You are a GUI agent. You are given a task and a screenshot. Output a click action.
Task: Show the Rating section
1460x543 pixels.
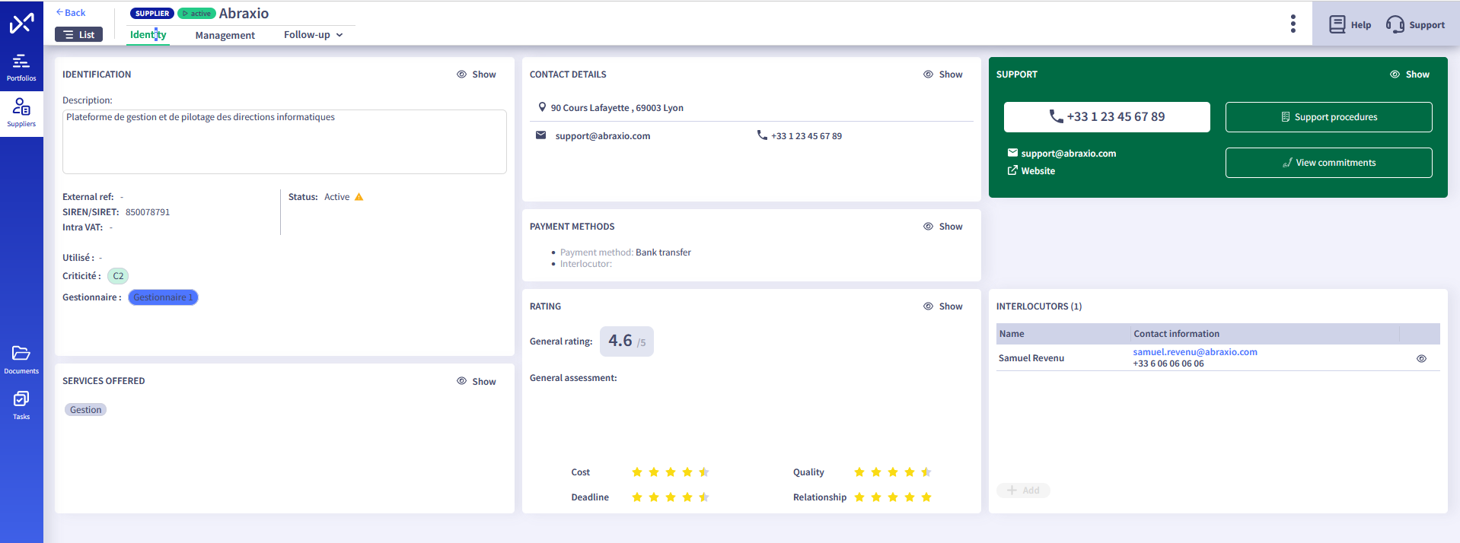pos(943,306)
